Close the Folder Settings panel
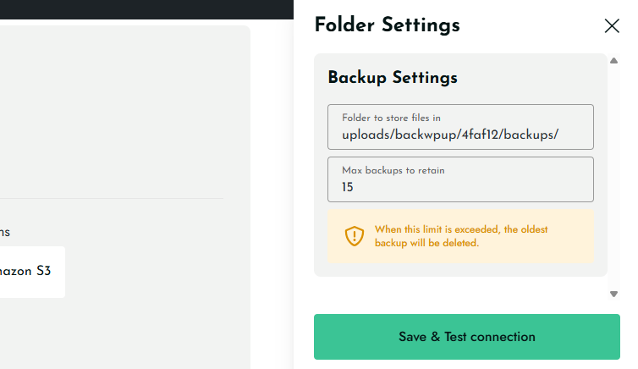The width and height of the screenshot is (638, 369). click(x=612, y=26)
